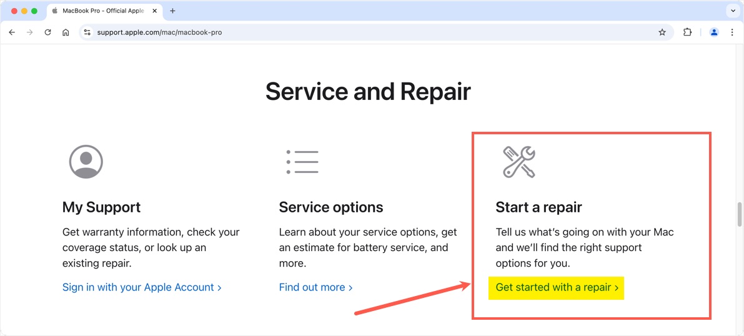
Task: Click the browser forward arrow
Action: coord(29,32)
